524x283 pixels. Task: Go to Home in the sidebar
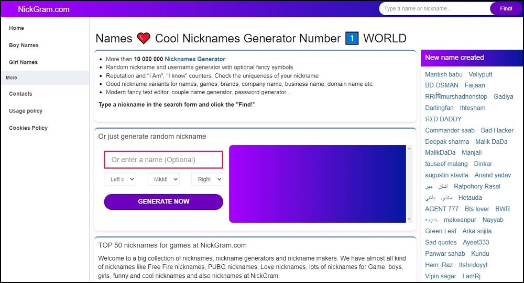pyautogui.click(x=16, y=28)
